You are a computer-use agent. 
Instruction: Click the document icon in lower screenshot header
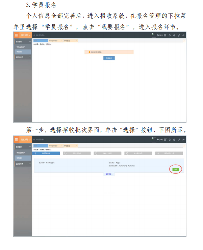pos(165,140)
